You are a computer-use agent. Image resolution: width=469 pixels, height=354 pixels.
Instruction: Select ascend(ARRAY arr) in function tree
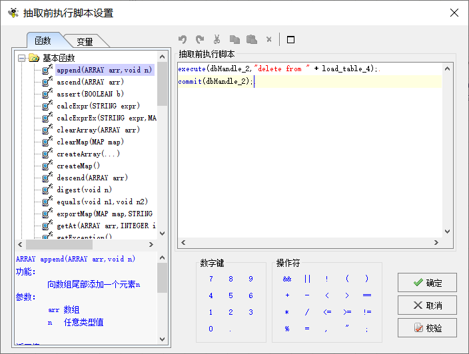[x=91, y=82]
